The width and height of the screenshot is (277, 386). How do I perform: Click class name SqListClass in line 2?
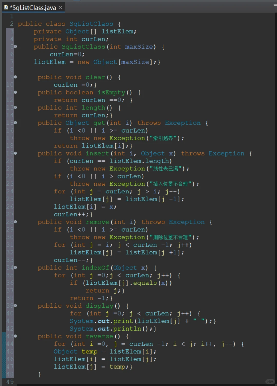[91, 24]
